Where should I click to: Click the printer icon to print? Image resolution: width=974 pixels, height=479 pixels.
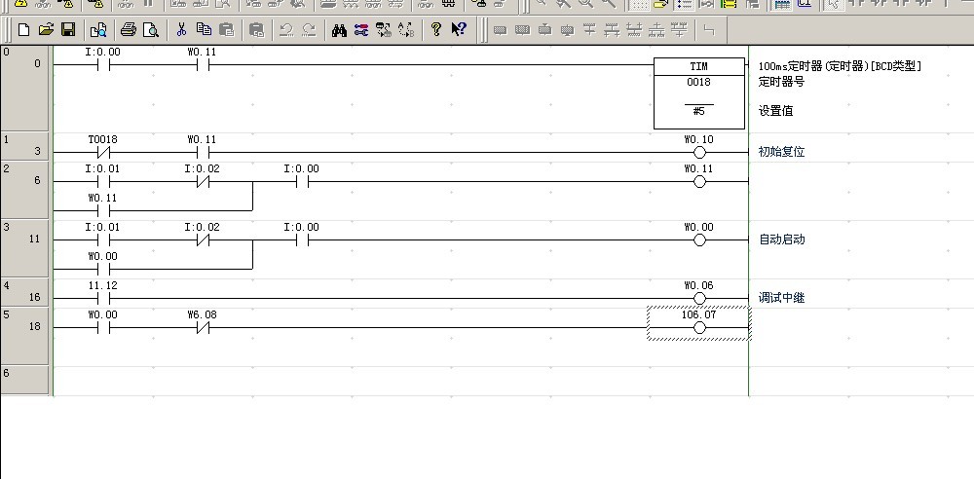pyautogui.click(x=128, y=30)
